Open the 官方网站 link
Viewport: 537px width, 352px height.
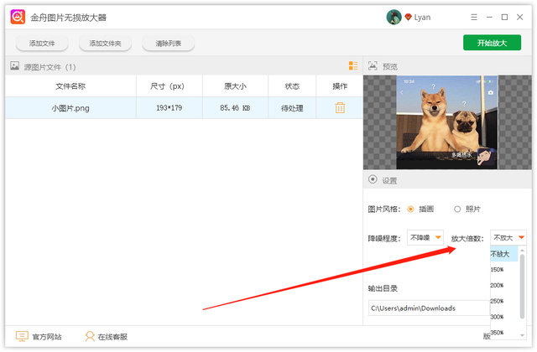click(47, 337)
